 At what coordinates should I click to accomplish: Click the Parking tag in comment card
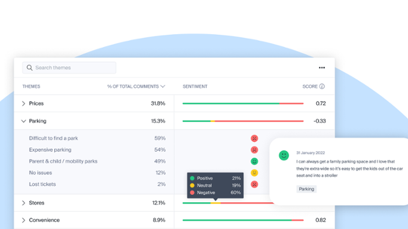(306, 189)
